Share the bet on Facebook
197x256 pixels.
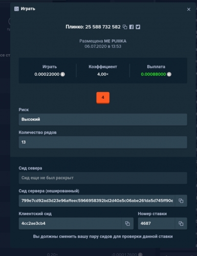132,27
